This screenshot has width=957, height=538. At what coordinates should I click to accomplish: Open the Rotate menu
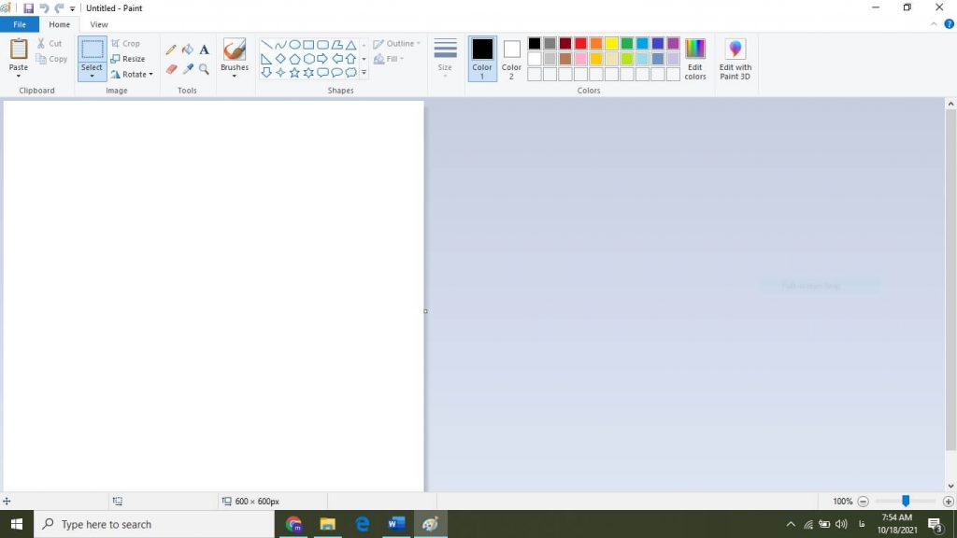[134, 74]
